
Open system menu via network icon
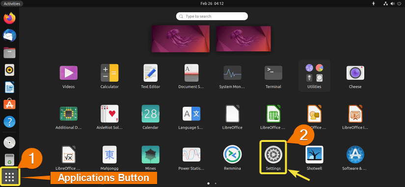point(386,3)
